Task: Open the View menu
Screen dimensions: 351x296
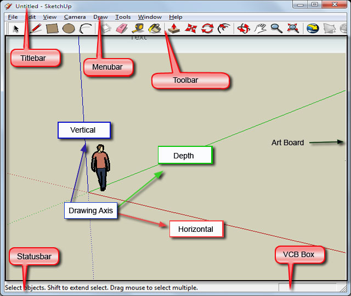Action: pos(50,17)
